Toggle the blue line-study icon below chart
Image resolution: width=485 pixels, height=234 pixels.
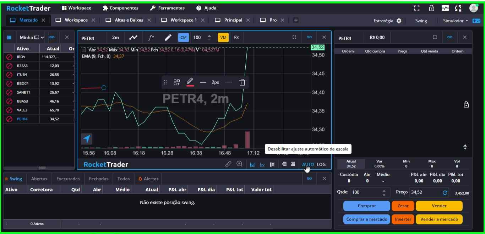pos(262,164)
